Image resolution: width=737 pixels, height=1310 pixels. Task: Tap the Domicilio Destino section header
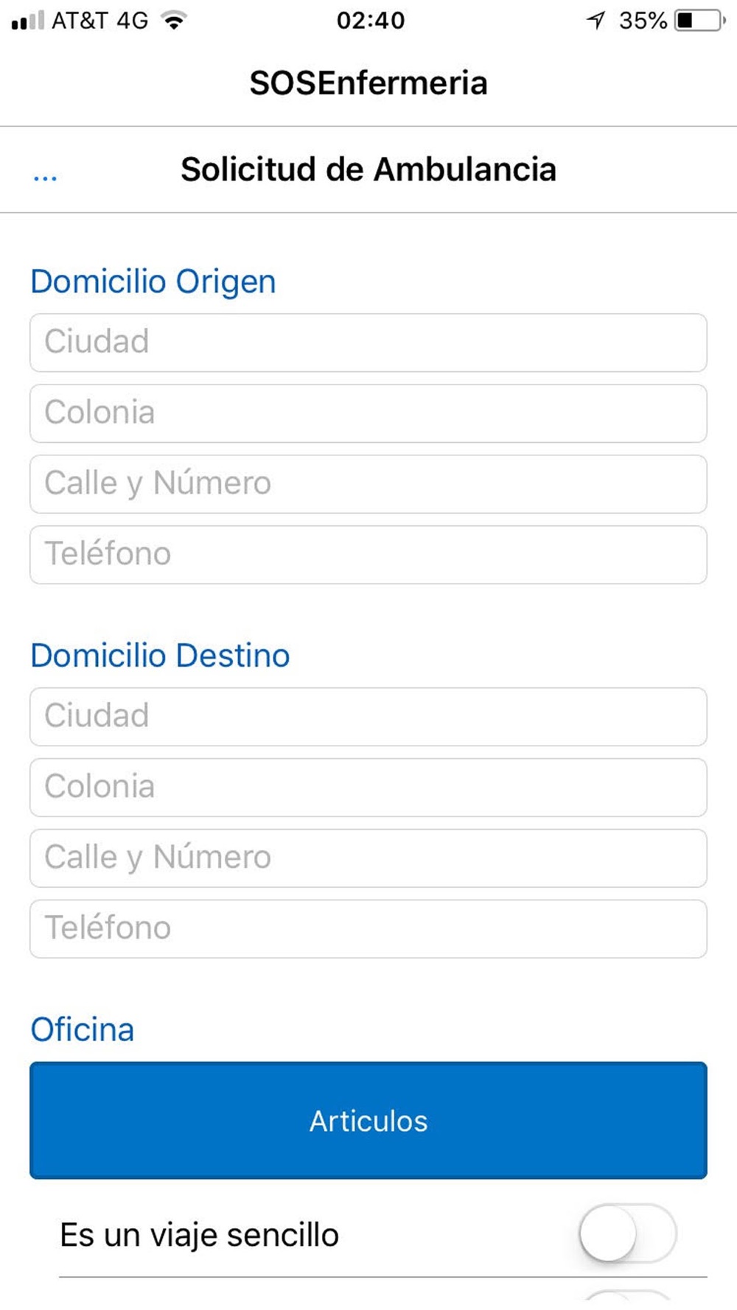coord(160,656)
